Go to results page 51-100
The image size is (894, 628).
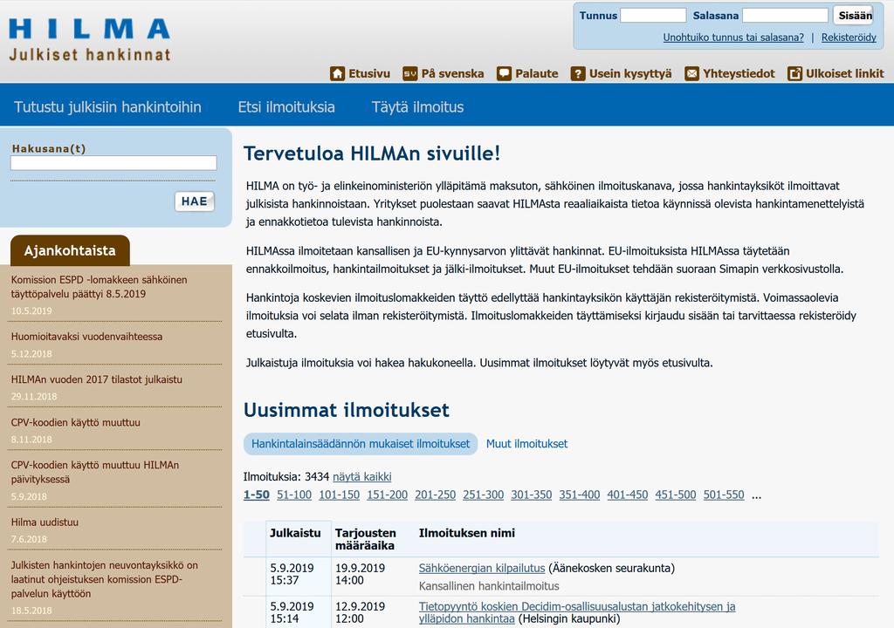(294, 495)
